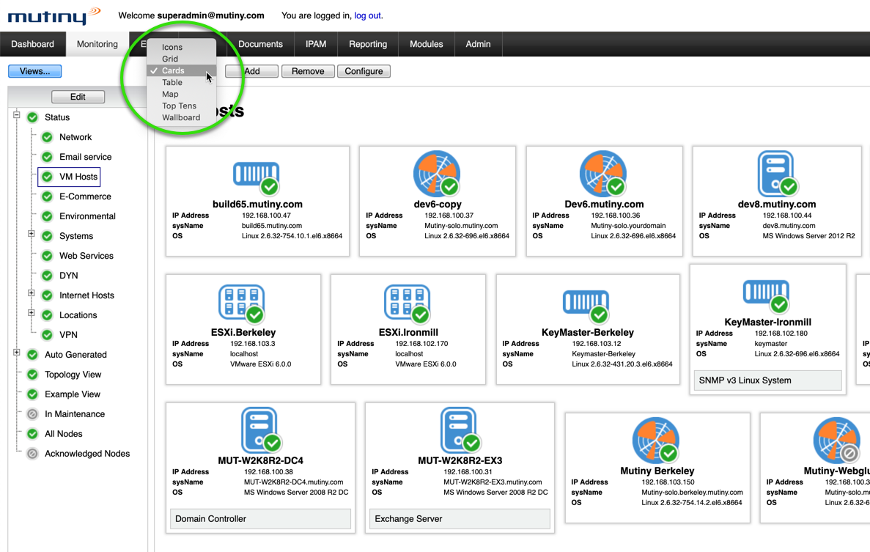Select Locations in the tree
870x552 pixels.
click(x=78, y=315)
